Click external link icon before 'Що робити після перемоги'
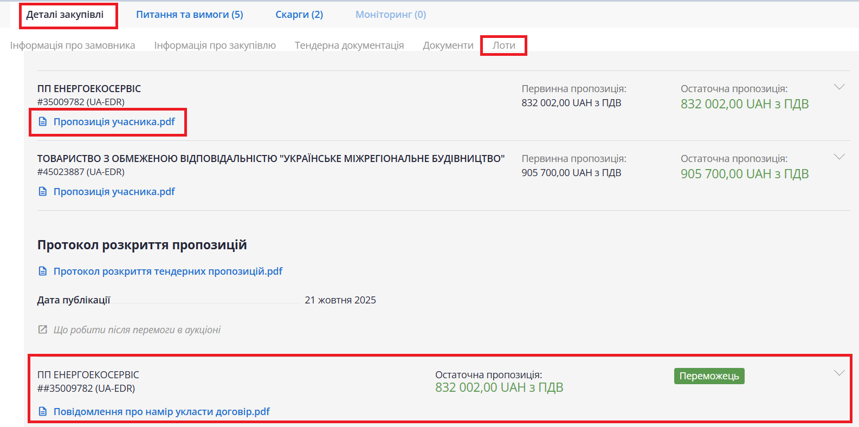 pyautogui.click(x=43, y=330)
